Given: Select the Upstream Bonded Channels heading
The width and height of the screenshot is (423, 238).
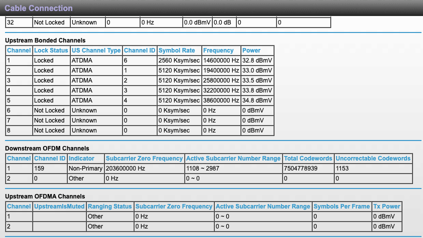Looking at the screenshot, I should coord(45,40).
